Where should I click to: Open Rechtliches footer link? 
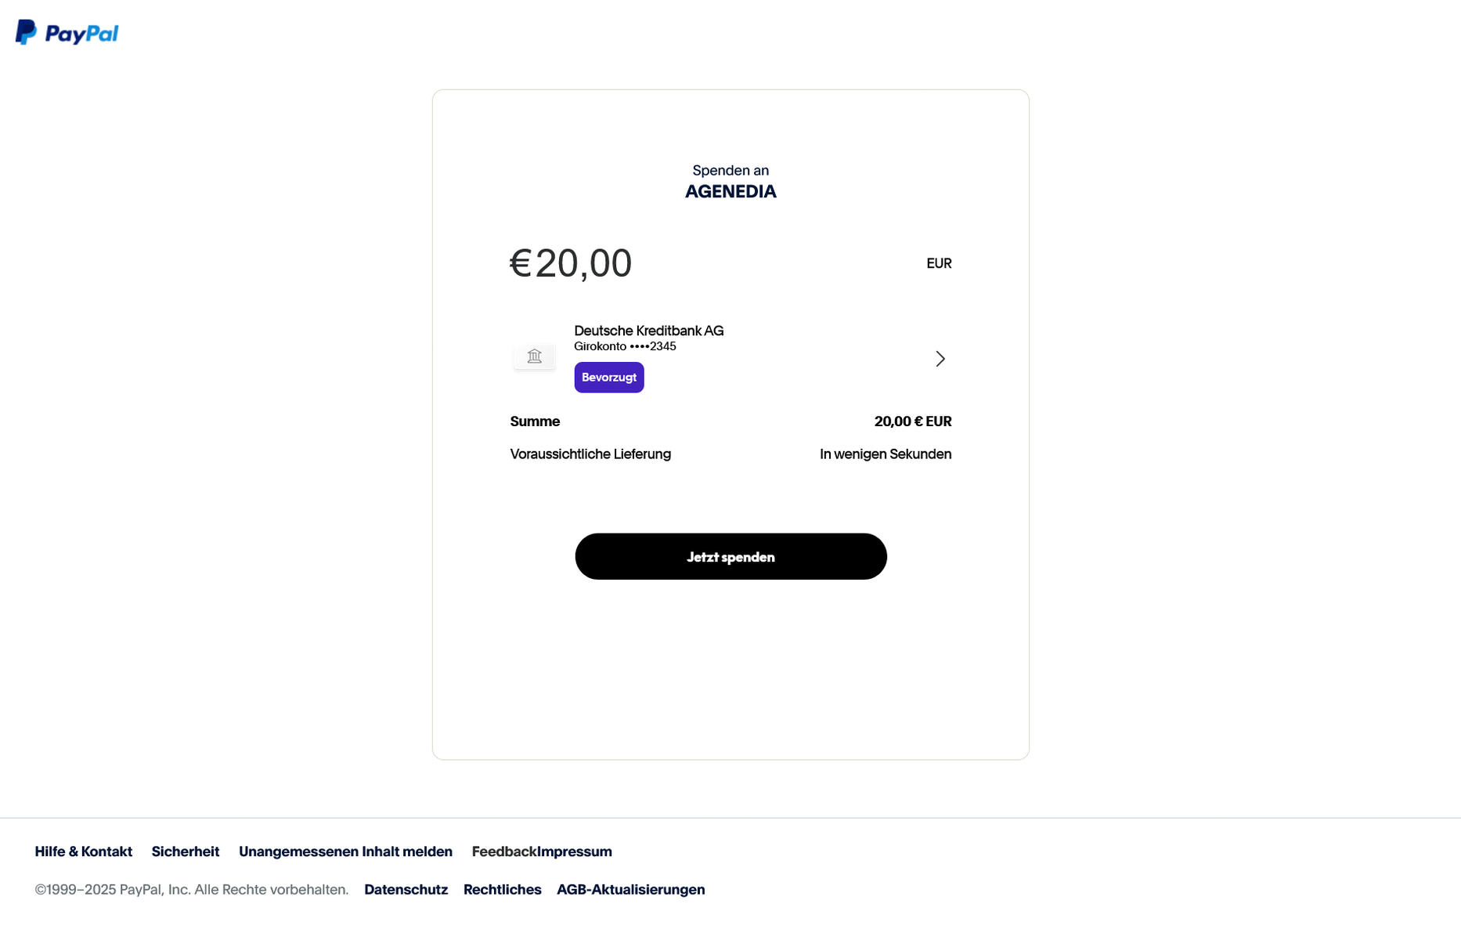pyautogui.click(x=502, y=890)
